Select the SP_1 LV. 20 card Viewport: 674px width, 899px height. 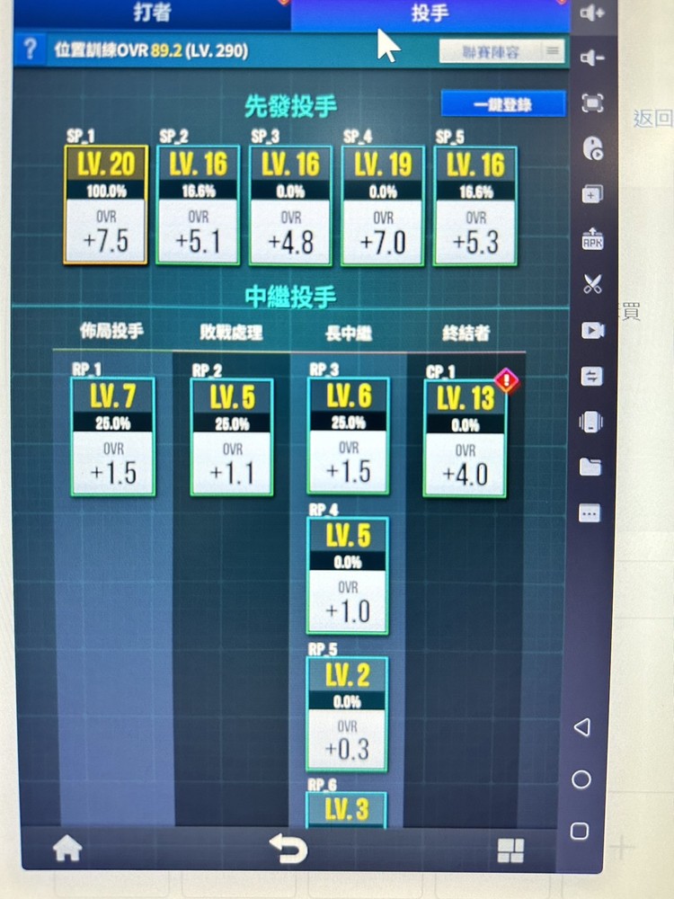point(106,205)
